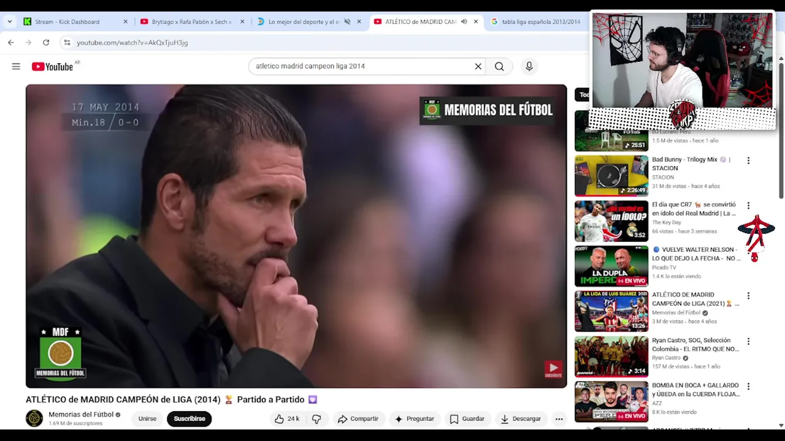Close the Brytiago x Rafa Pabón tab
Viewport: 785px width, 441px height.
pyautogui.click(x=242, y=21)
